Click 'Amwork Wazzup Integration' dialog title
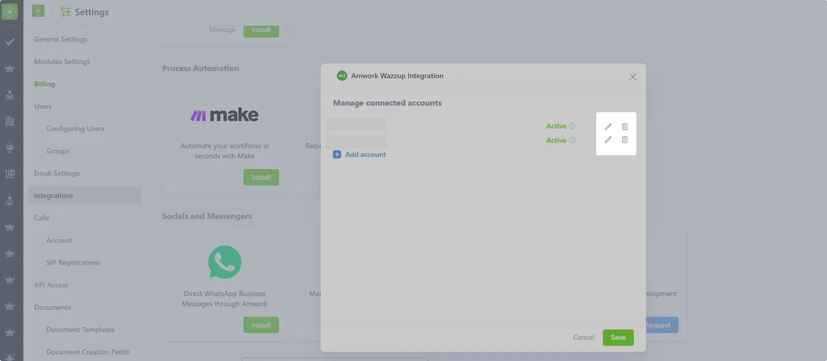 [397, 76]
